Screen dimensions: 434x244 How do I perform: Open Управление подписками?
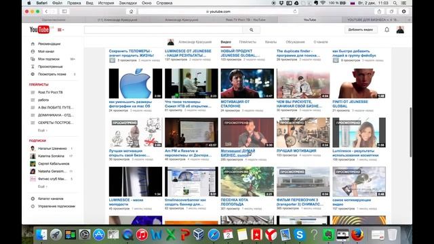(x=56, y=206)
